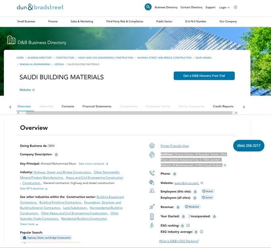The height and width of the screenshot is (248, 271).
Task: Click the revenue dollar icon
Action: point(152,207)
